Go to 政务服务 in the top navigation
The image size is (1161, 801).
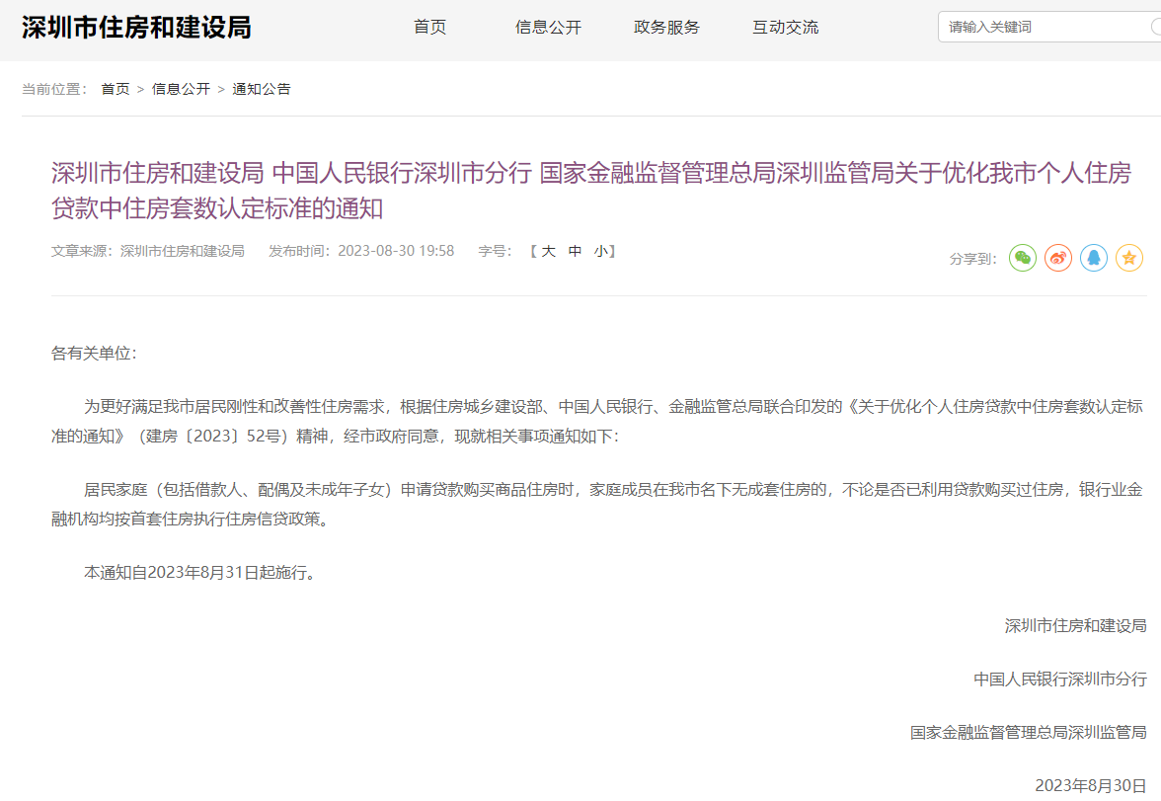666,27
